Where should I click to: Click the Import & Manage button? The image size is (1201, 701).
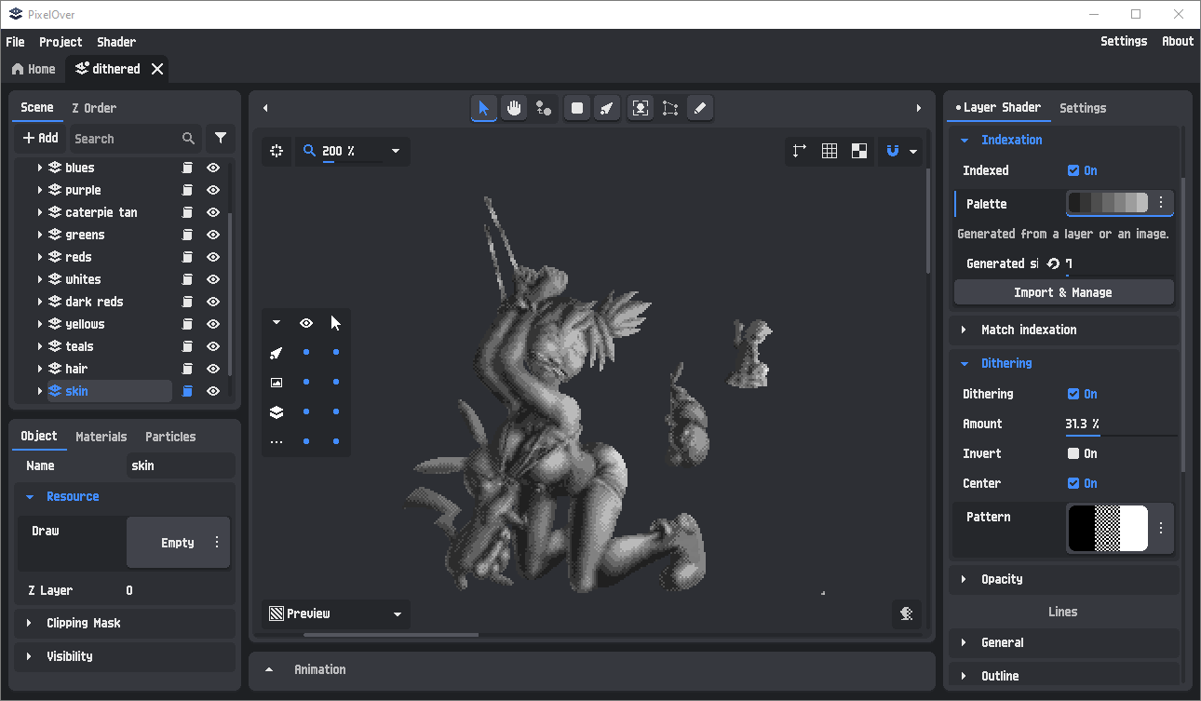pyautogui.click(x=1063, y=292)
